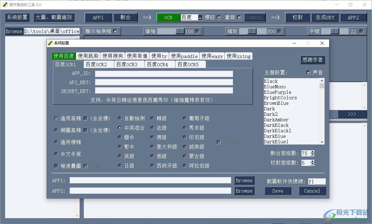
Task: Open the 系統設置 button in main toolbar
Action: 17,17
